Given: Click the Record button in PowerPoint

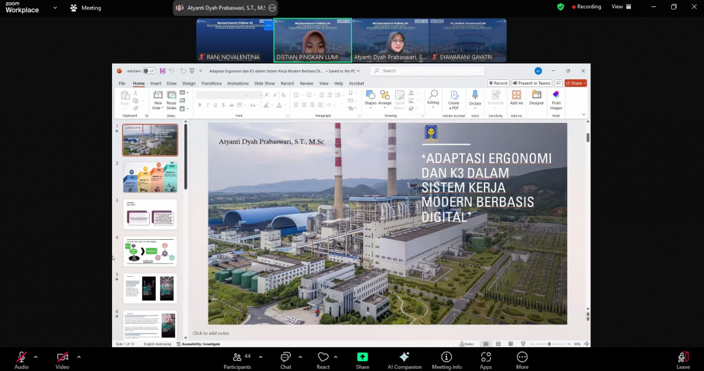Looking at the screenshot, I should point(498,83).
